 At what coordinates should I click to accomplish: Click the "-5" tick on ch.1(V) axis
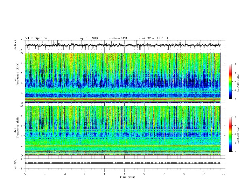pyautogui.click(x=22, y=50)
